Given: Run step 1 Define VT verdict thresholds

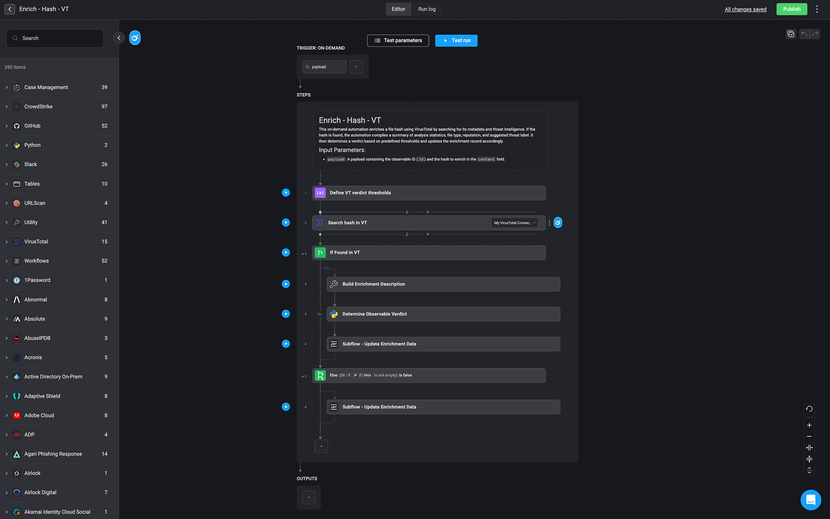Looking at the screenshot, I should (x=286, y=193).
